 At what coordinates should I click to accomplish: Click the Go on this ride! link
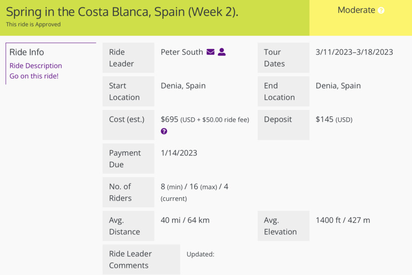pos(34,76)
